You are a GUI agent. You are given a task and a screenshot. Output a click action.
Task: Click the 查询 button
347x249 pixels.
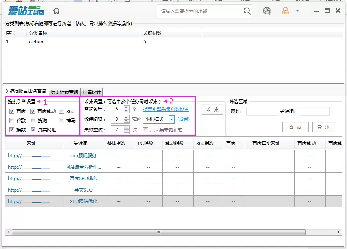tap(295, 127)
